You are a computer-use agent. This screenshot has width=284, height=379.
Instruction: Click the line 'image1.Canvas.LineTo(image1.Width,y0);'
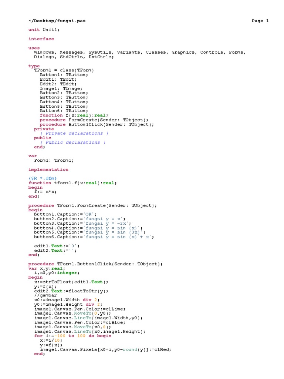click(x=88, y=318)
